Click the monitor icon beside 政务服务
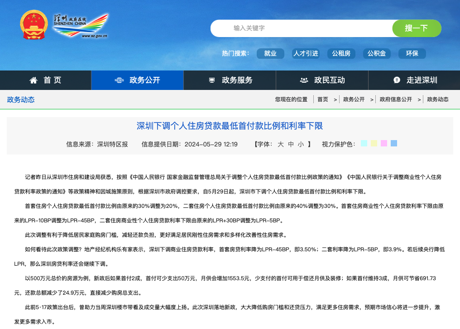The height and width of the screenshot is (329, 460). pos(212,80)
